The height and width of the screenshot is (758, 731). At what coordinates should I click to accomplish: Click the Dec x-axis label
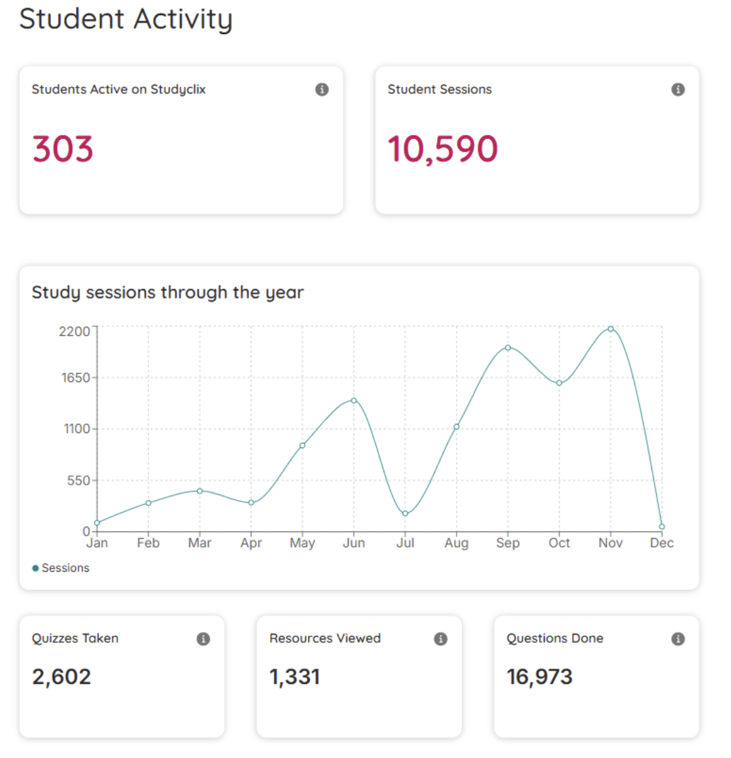click(x=662, y=543)
